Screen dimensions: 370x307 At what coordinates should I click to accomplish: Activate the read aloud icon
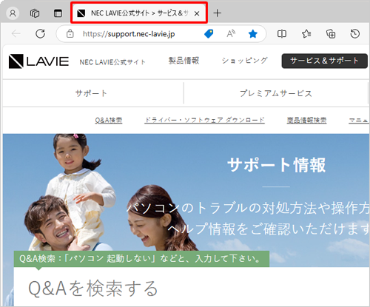[x=231, y=34]
